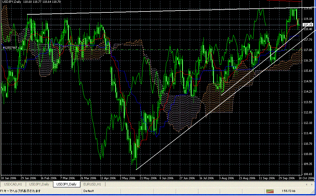Switch to the USDCAD,H1 chart tab
Screen dimensions: 316x196
pos(13,184)
